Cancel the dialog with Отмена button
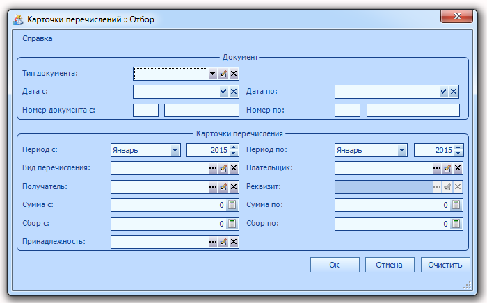487x303 pixels. (390, 265)
